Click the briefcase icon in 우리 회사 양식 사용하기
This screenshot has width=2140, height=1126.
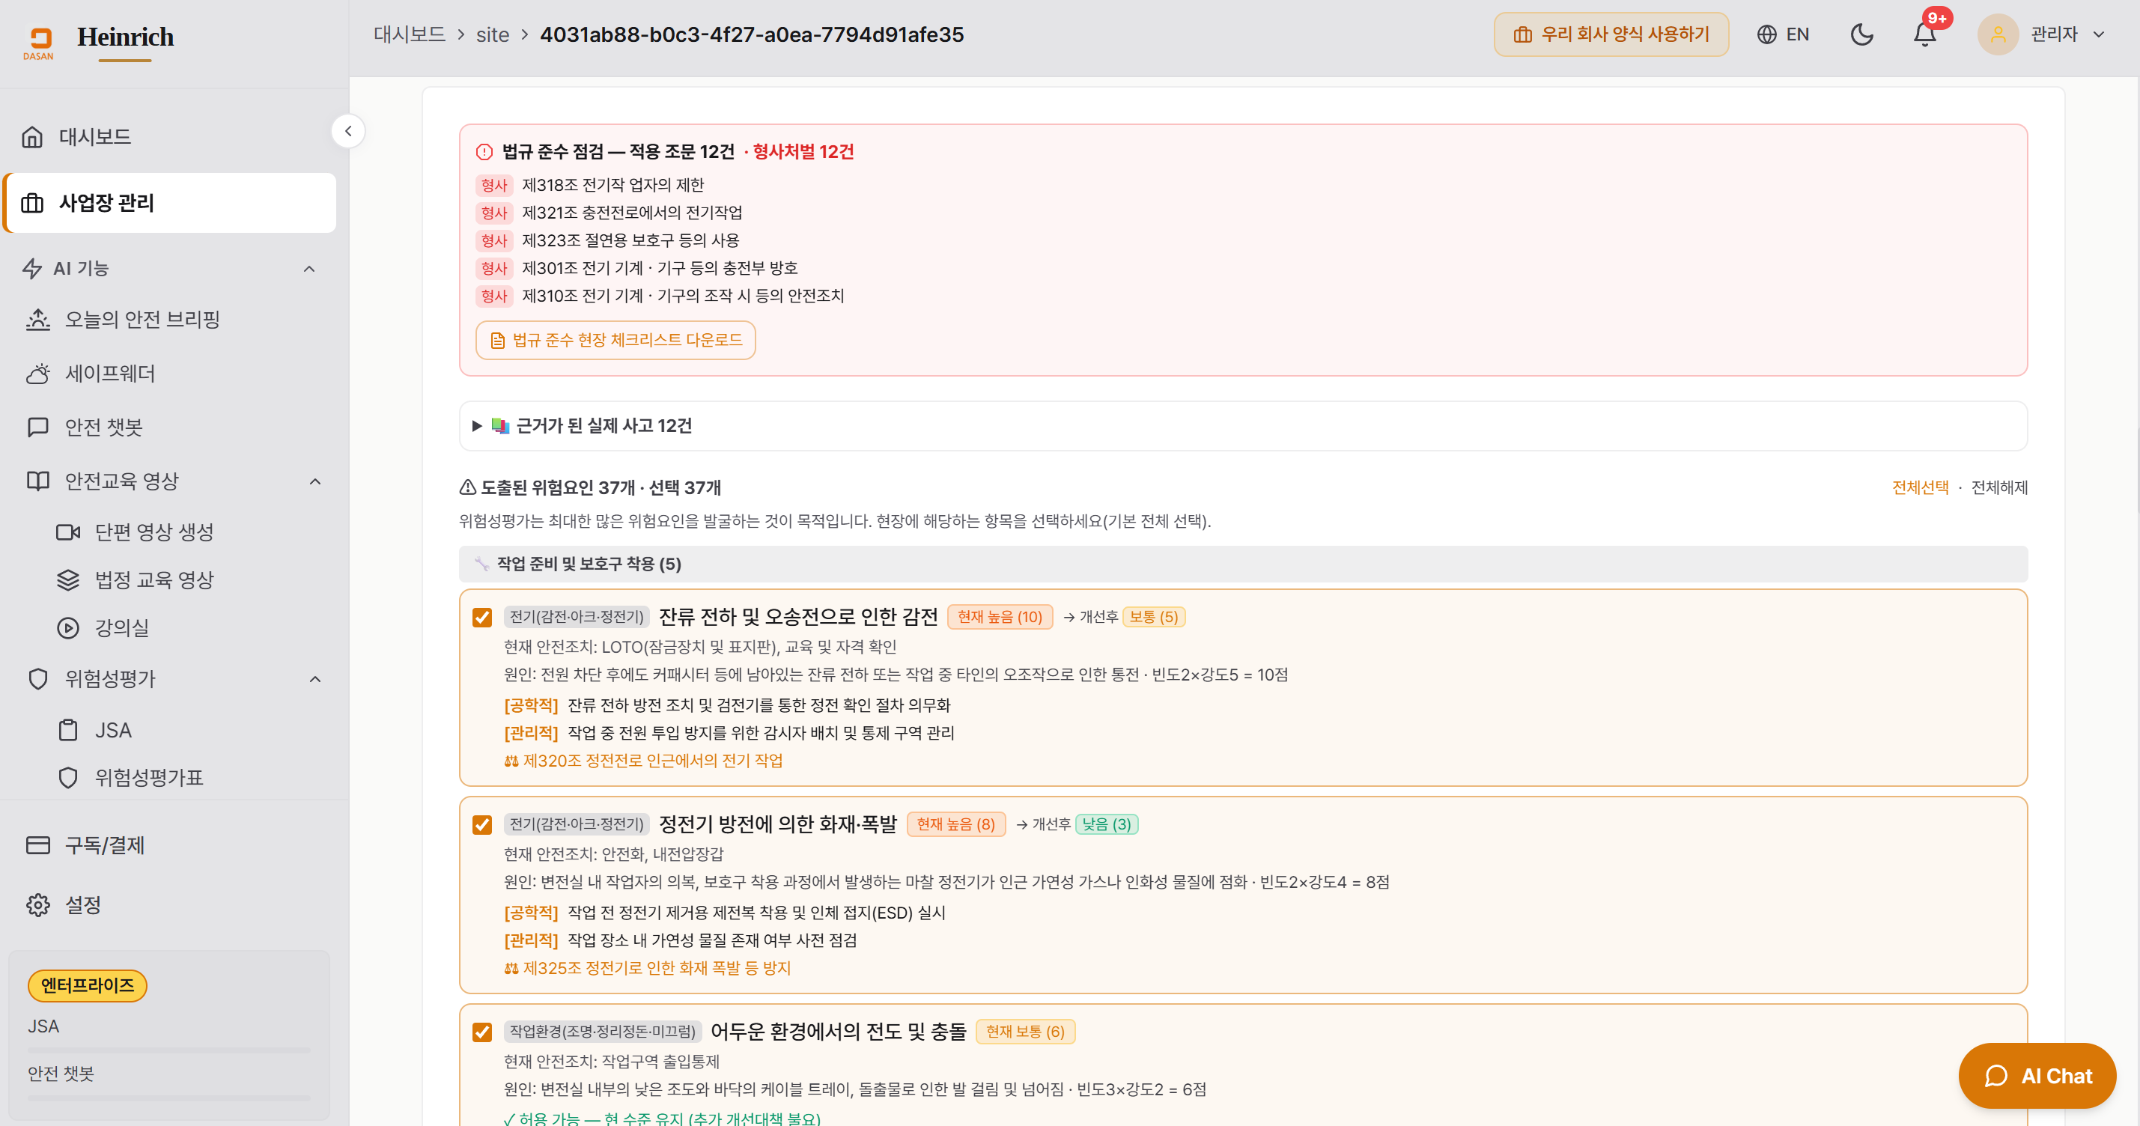(1522, 34)
